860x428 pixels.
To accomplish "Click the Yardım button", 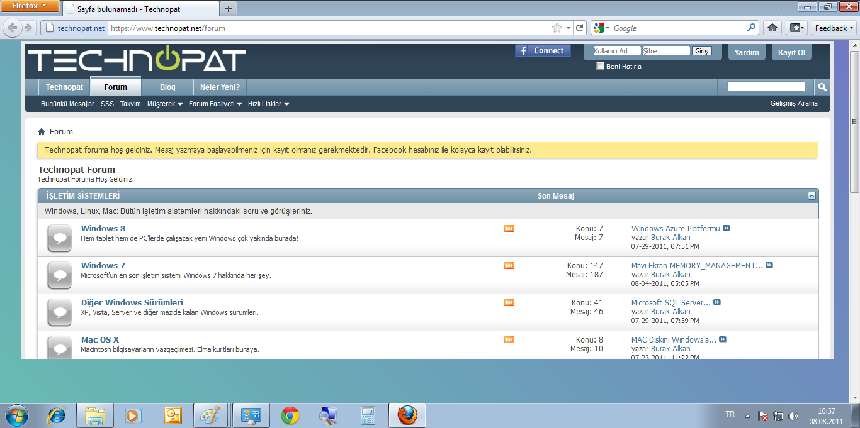I will click(x=747, y=52).
